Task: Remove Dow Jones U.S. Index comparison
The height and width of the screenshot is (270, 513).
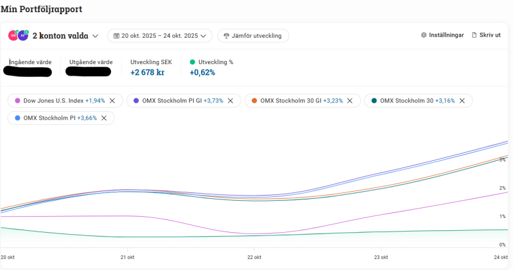Action: [x=112, y=101]
